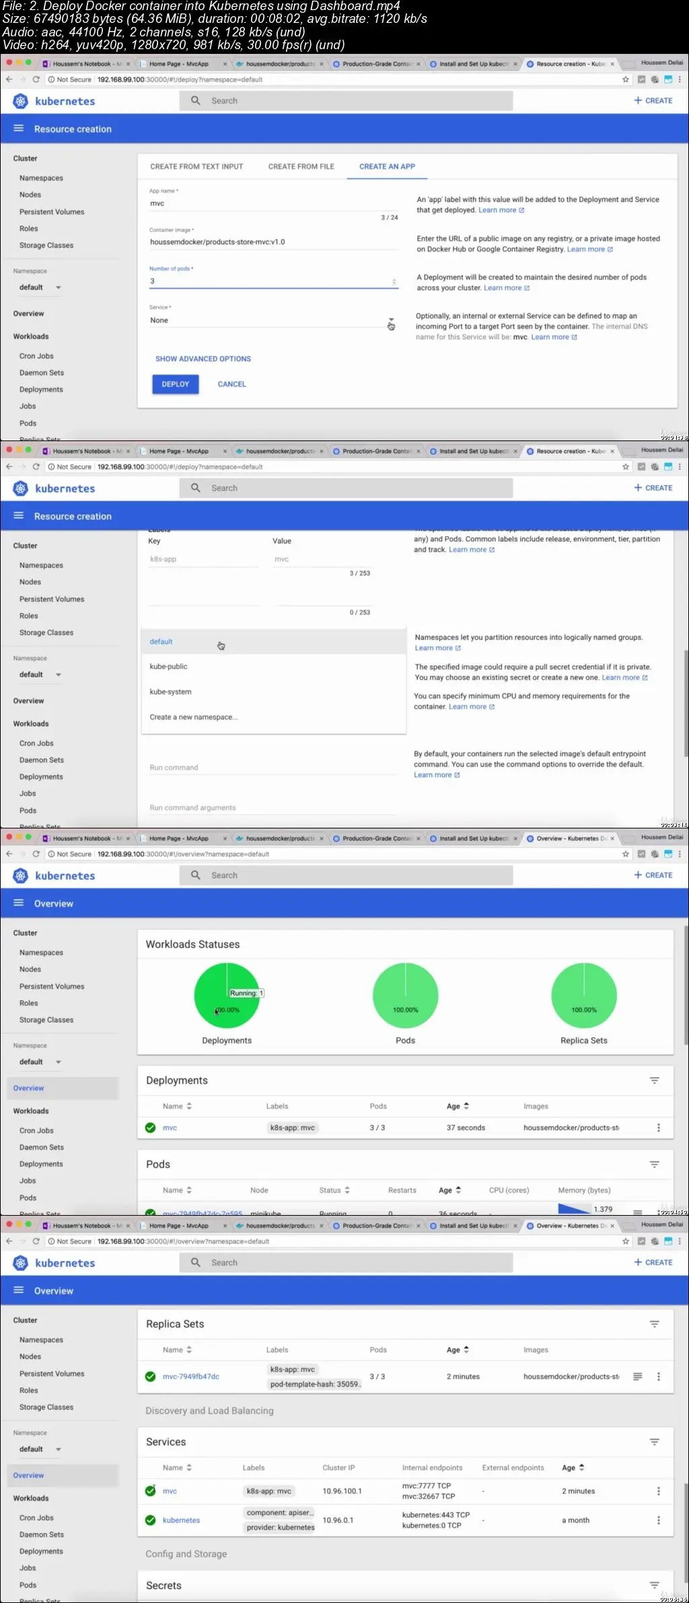Sort Pods table by Age column
The width and height of the screenshot is (689, 1603).
point(450,1190)
